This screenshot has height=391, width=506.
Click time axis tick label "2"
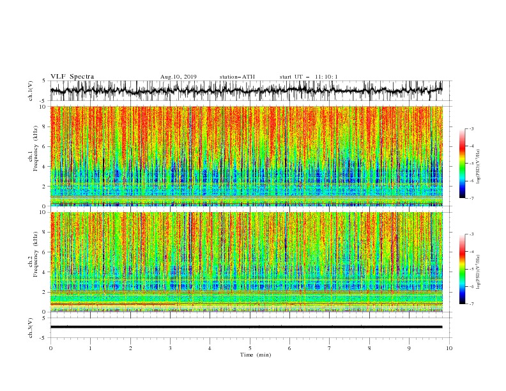pos(130,348)
